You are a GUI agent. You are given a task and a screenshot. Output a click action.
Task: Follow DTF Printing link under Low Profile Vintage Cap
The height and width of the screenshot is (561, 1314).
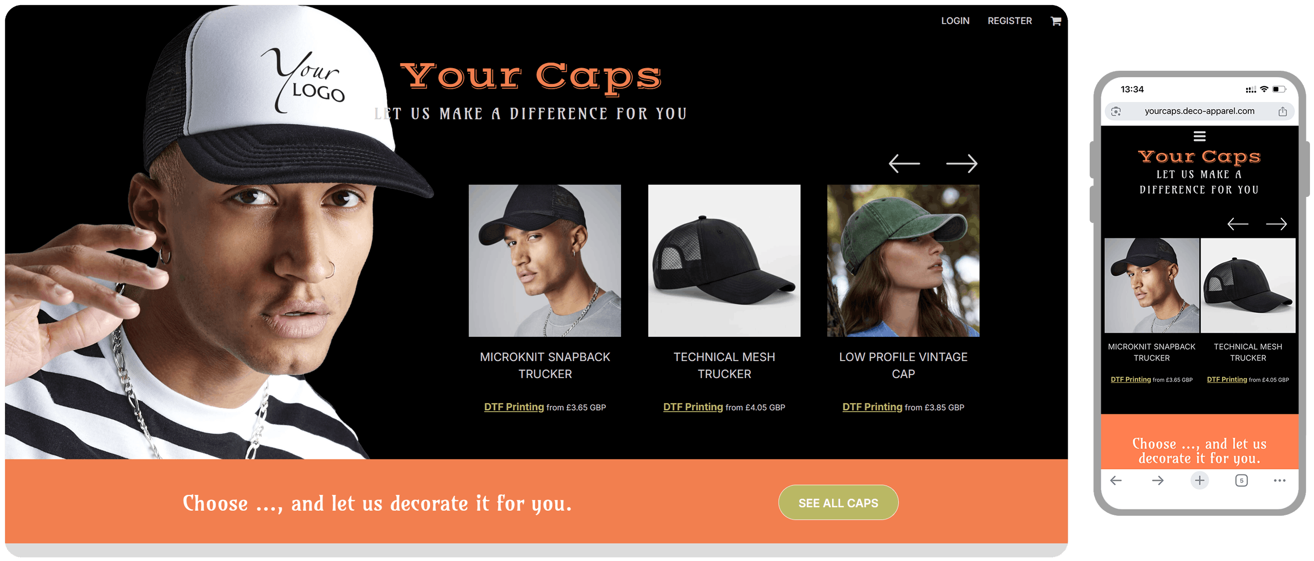(x=872, y=407)
